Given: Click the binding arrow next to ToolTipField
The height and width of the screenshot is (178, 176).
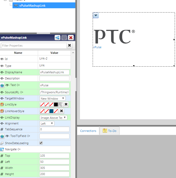Looking at the screenshot, I should pos(28,136).
